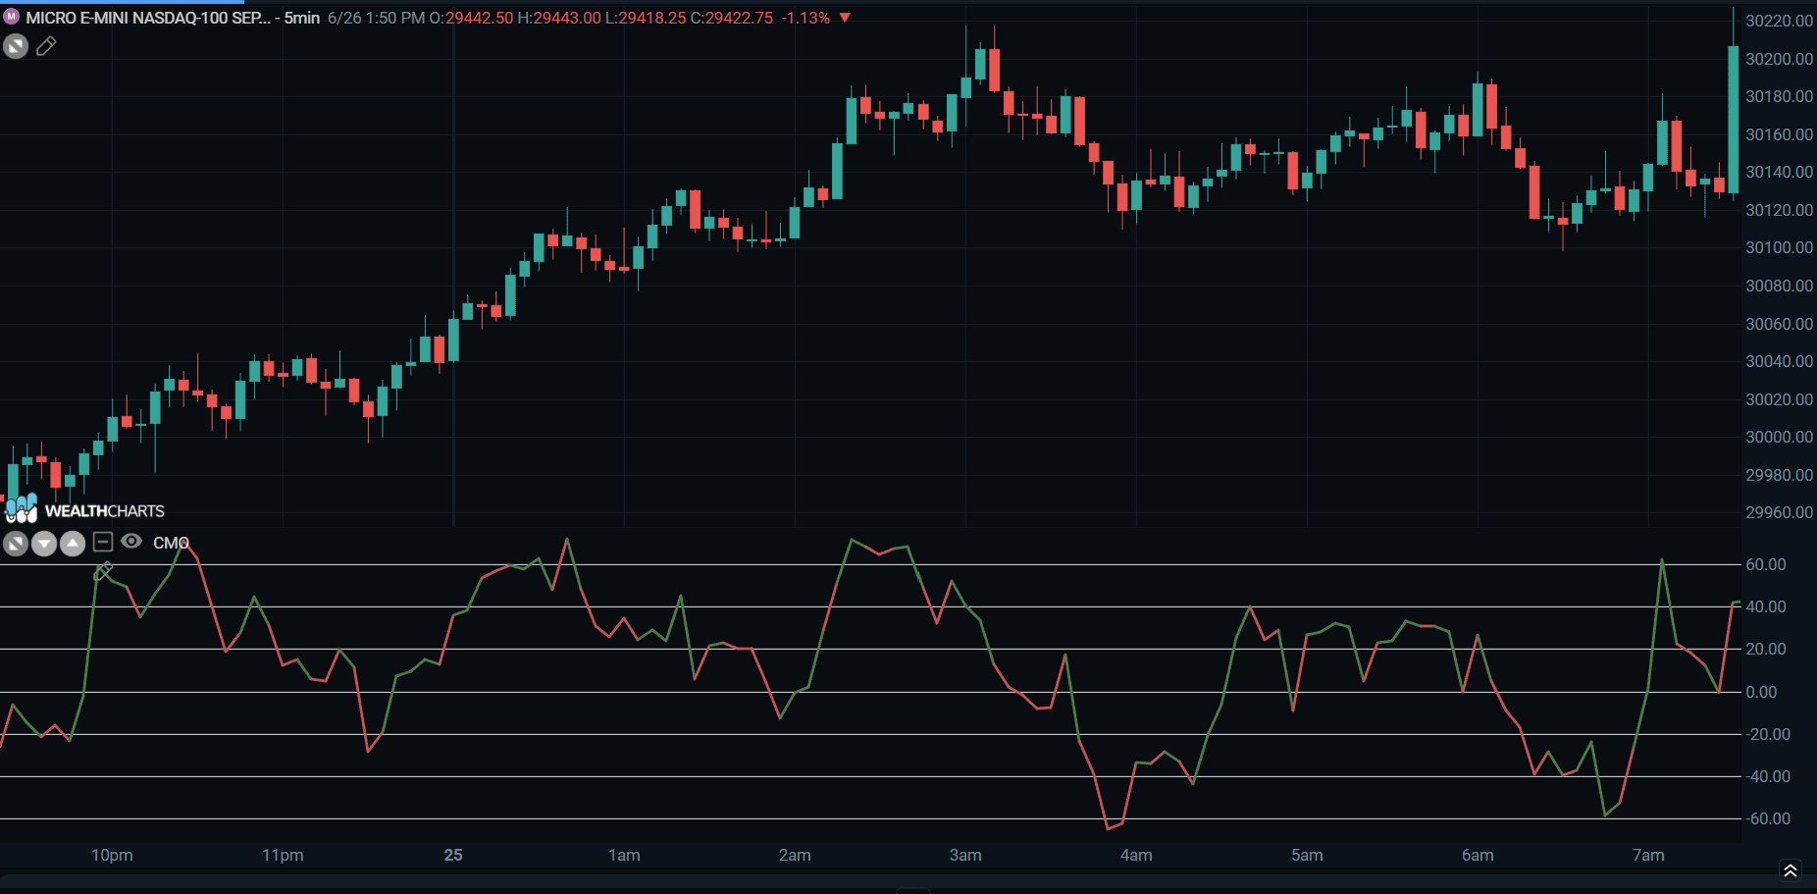Collapse the CMO indicator pane
1817x894 pixels.
coord(103,542)
